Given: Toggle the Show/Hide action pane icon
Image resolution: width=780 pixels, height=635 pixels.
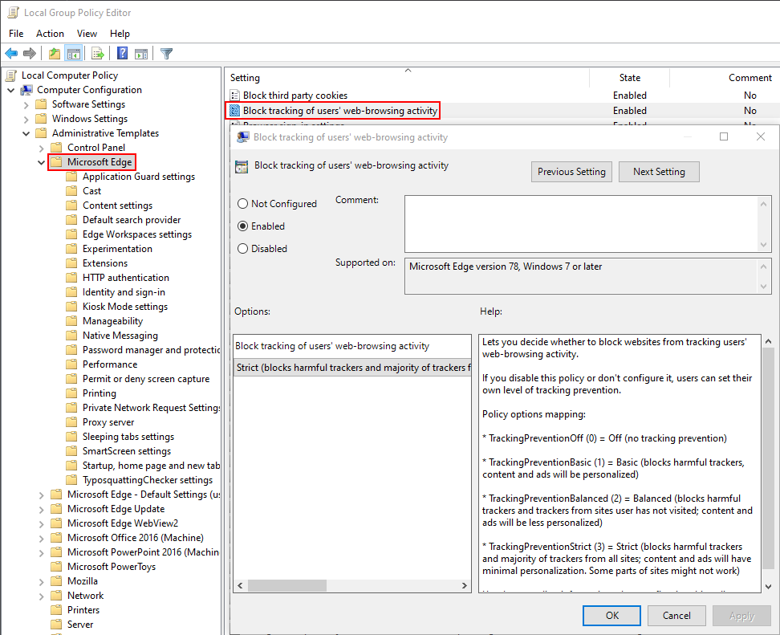Looking at the screenshot, I should pyautogui.click(x=141, y=53).
